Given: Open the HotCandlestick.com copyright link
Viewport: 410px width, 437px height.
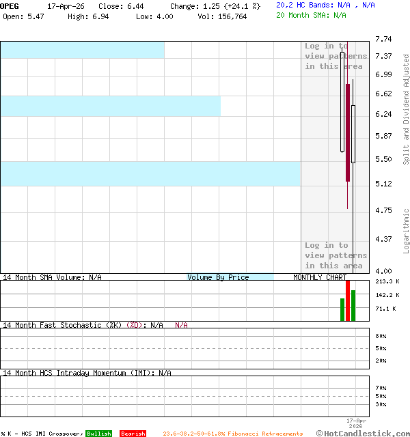Looking at the screenshot, I should point(363,433).
